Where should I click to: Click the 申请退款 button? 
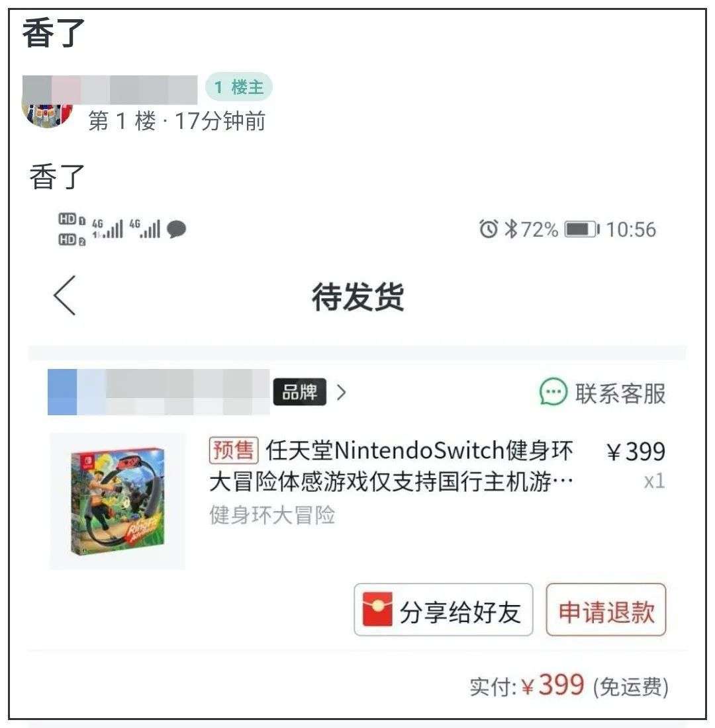[x=606, y=610]
